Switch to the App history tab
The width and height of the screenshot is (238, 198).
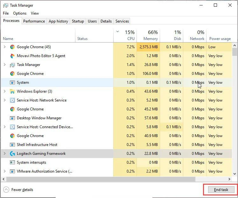click(58, 21)
